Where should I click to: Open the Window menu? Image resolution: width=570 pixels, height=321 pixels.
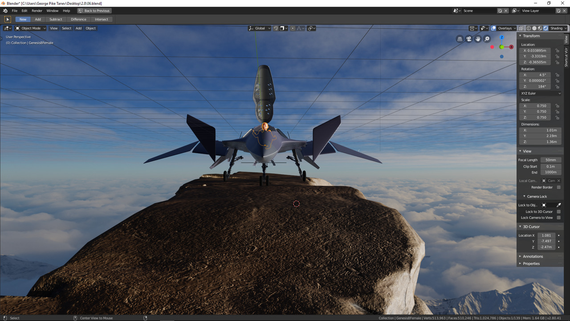tap(53, 11)
